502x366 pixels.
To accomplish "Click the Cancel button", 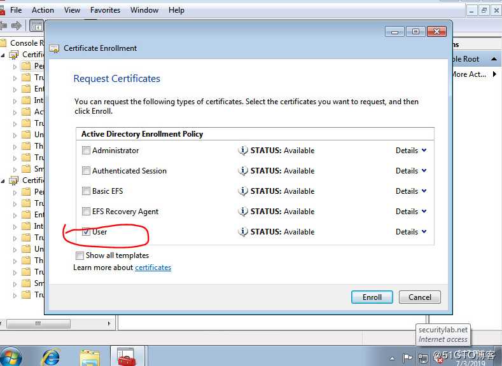I will [x=420, y=297].
